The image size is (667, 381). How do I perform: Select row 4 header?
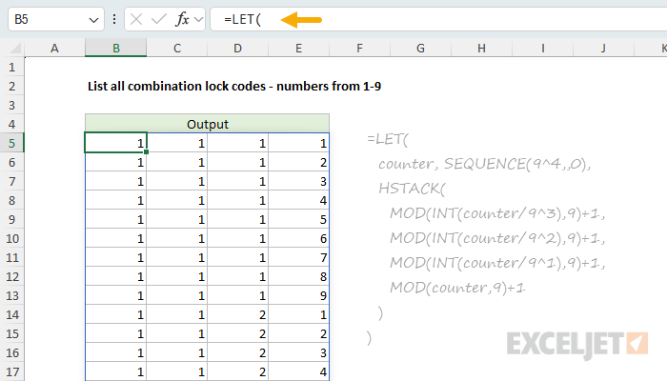tap(11, 124)
